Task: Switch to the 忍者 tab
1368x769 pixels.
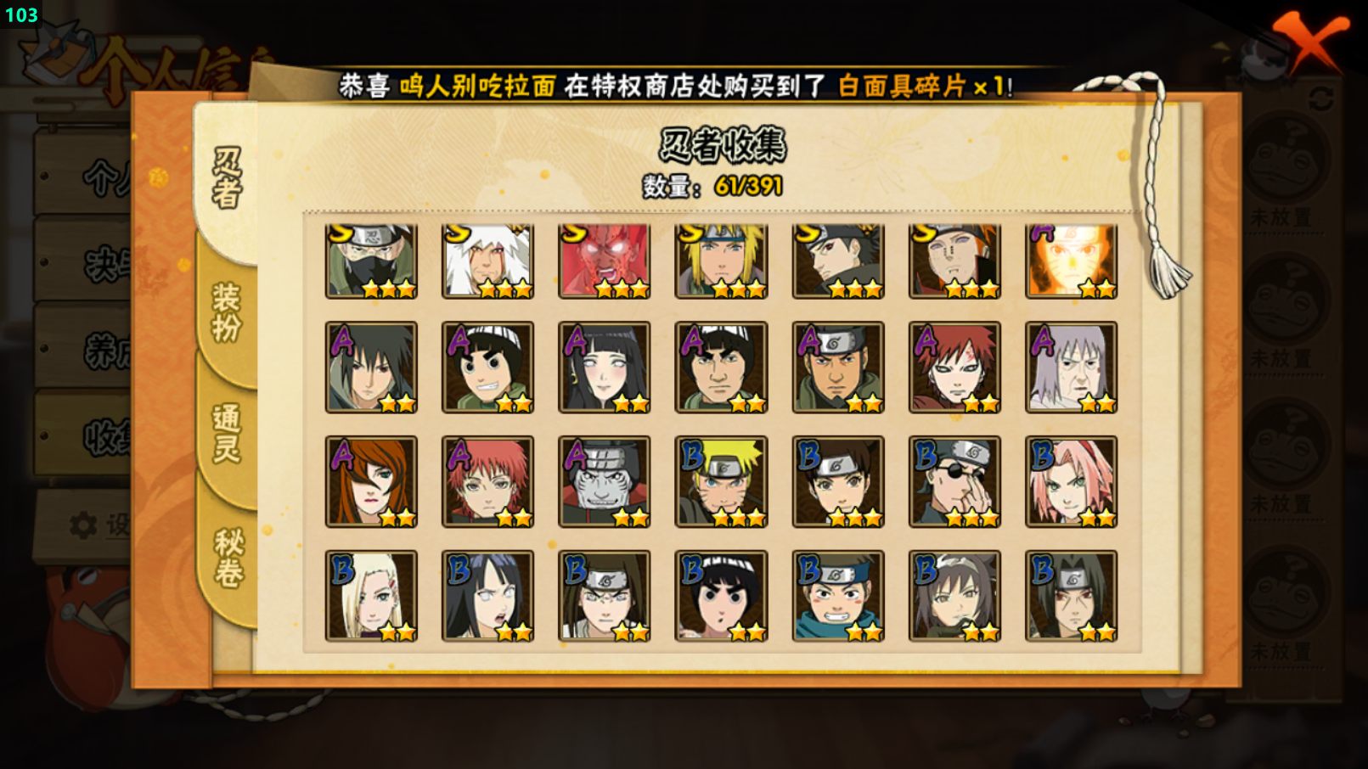Action: click(x=226, y=177)
